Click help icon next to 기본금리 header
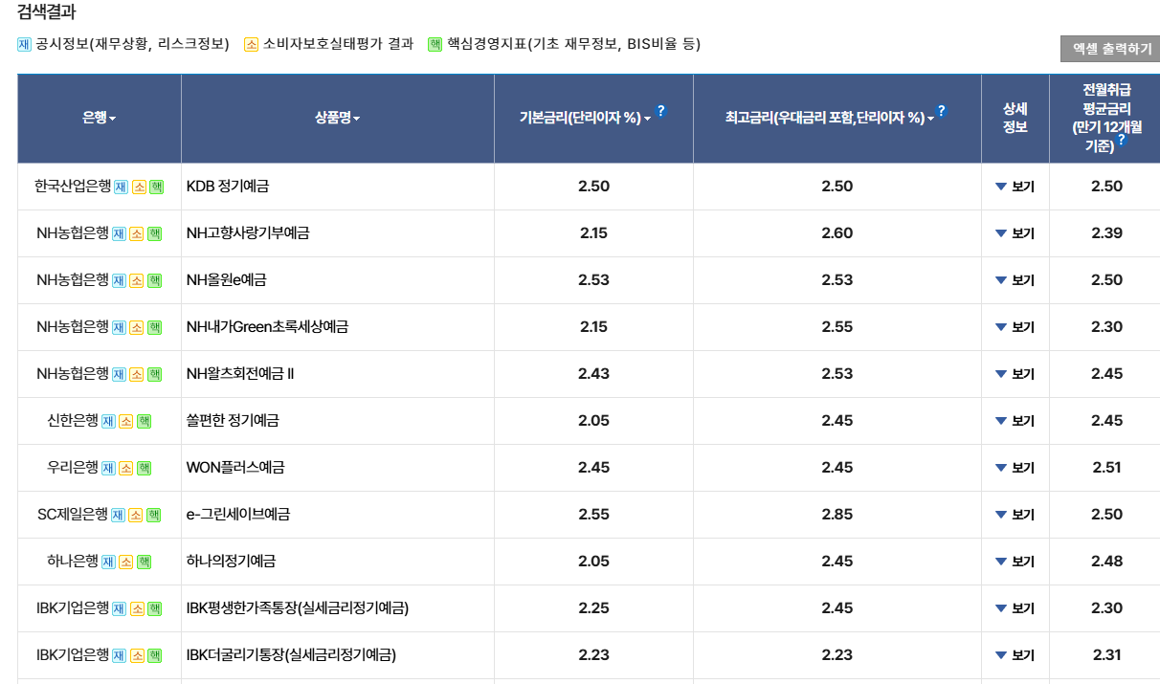 point(660,111)
